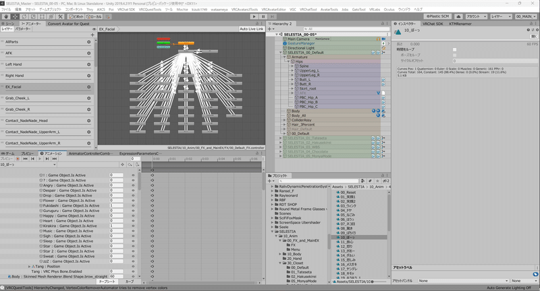Toggle animation record mode button
Screen dimensions: 540x291
18,159
